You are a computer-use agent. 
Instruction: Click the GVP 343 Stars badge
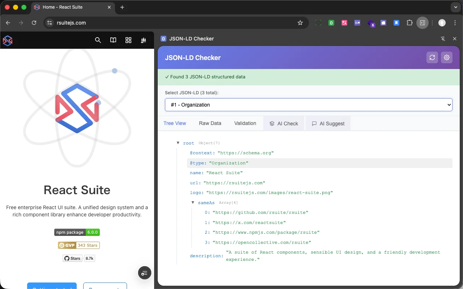click(x=78, y=245)
